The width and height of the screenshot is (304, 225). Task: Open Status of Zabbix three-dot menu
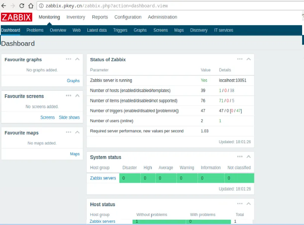(x=240, y=59)
